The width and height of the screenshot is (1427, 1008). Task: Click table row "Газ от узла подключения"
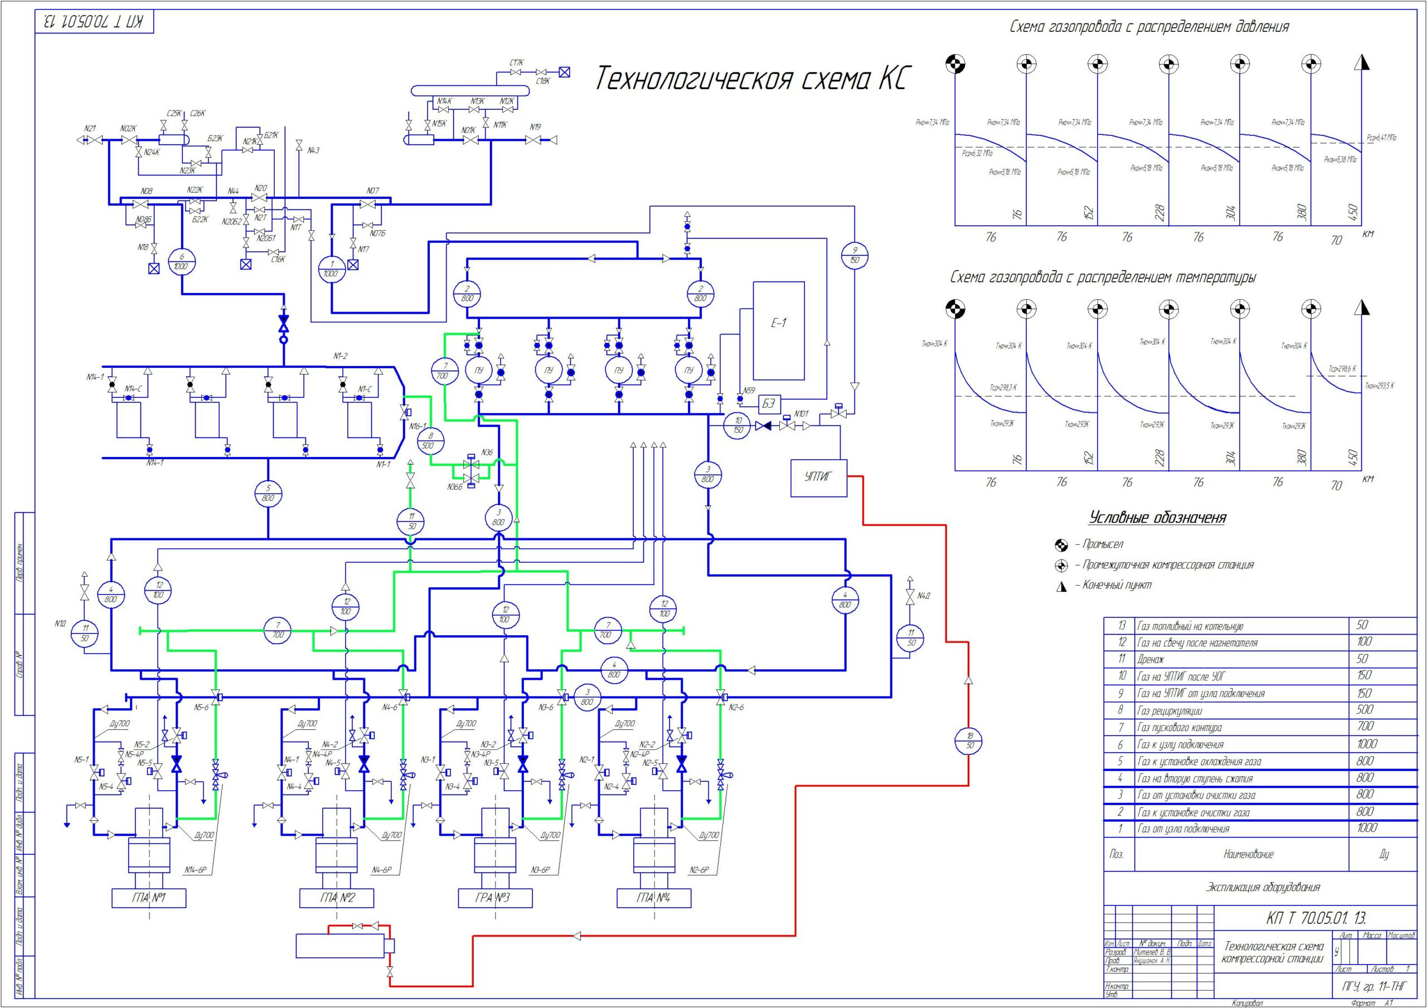1261,829
